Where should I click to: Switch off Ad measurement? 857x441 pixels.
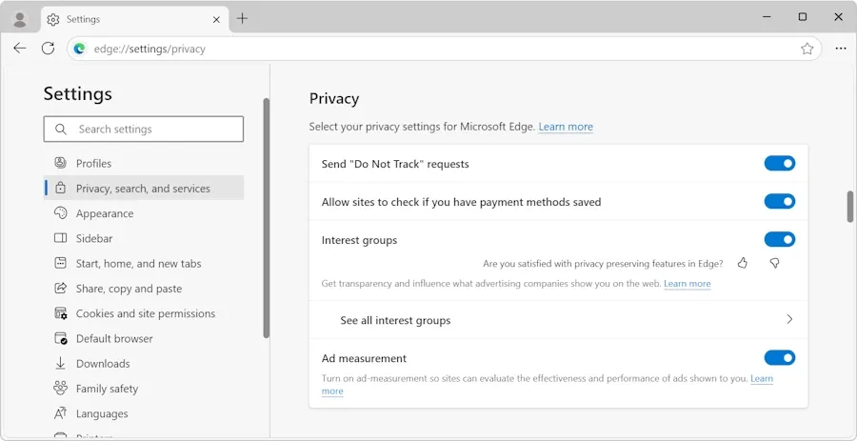[779, 358]
